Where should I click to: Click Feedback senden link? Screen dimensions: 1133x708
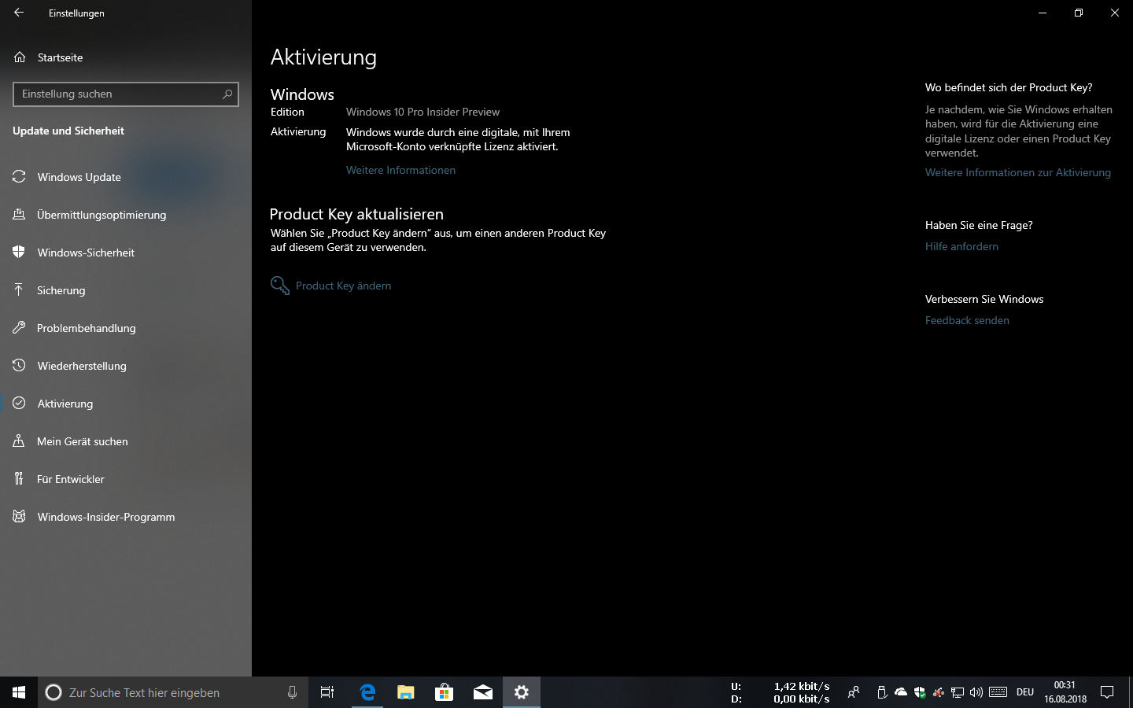pyautogui.click(x=967, y=320)
